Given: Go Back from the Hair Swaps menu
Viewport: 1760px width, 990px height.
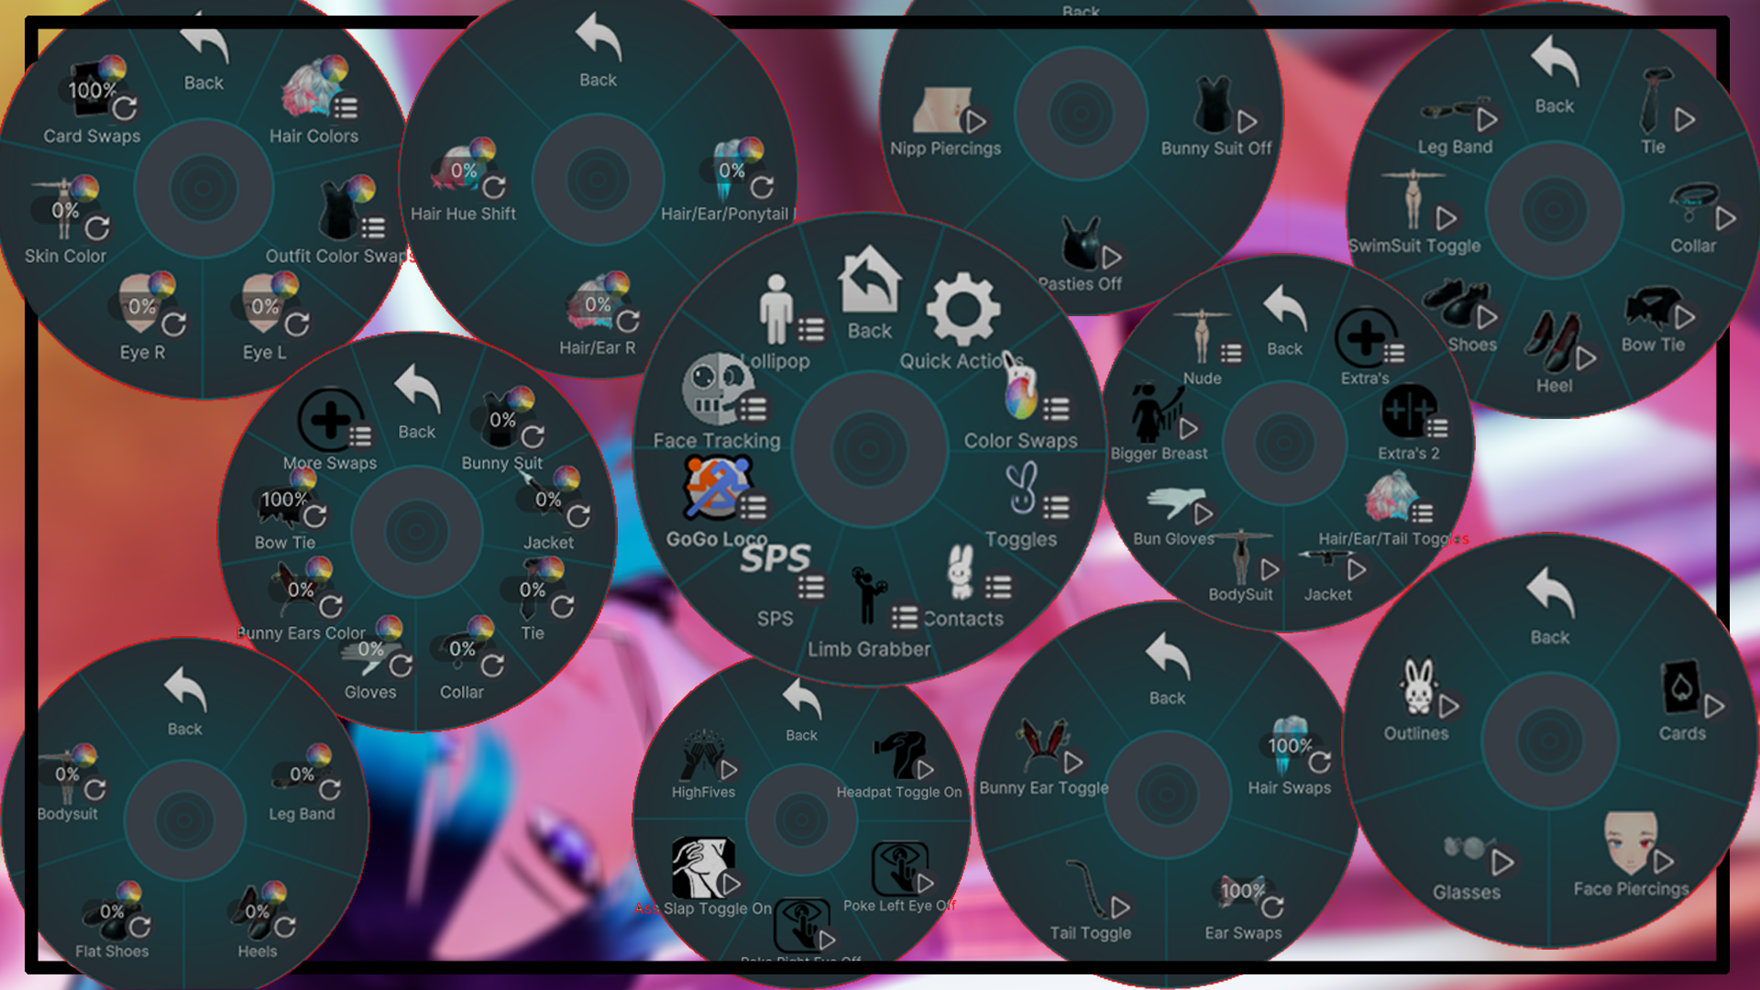Looking at the screenshot, I should [x=1167, y=669].
